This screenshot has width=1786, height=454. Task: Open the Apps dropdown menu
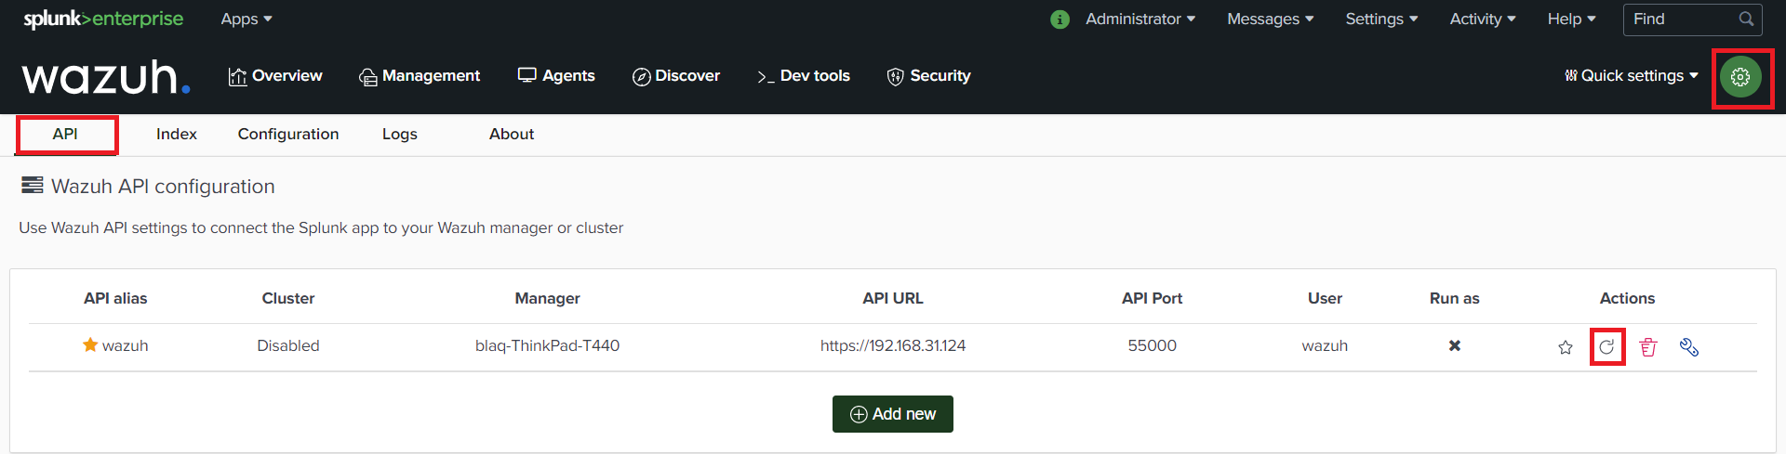(x=247, y=19)
